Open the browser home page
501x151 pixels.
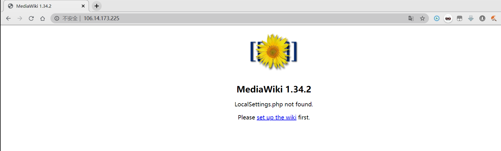click(42, 18)
